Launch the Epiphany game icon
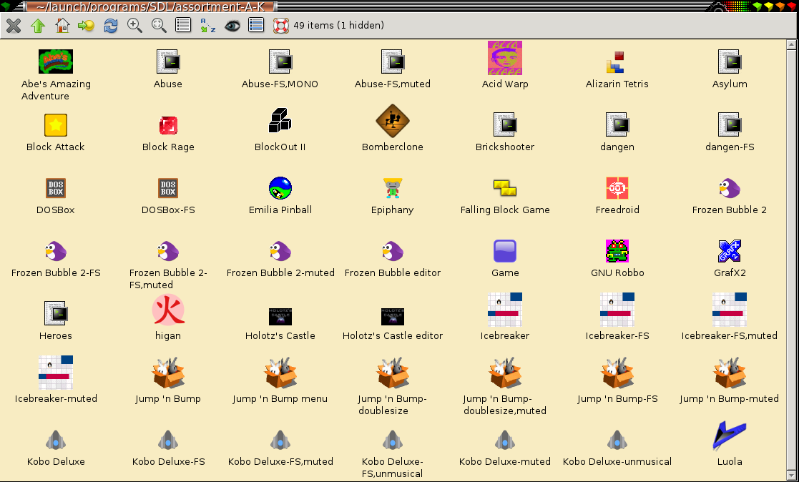 pos(393,188)
